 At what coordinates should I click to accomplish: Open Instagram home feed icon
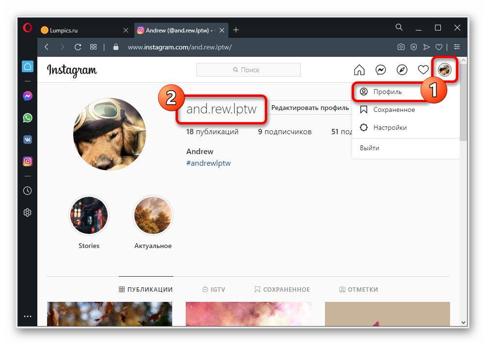[359, 70]
